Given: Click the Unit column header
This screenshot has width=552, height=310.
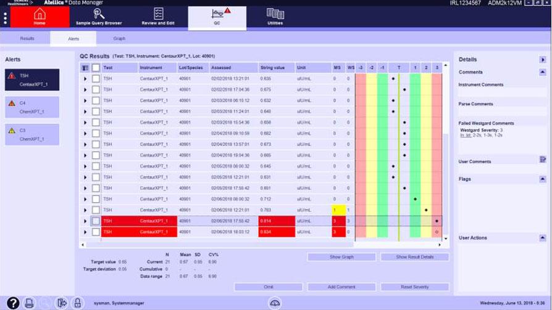Looking at the screenshot, I should tap(312, 67).
